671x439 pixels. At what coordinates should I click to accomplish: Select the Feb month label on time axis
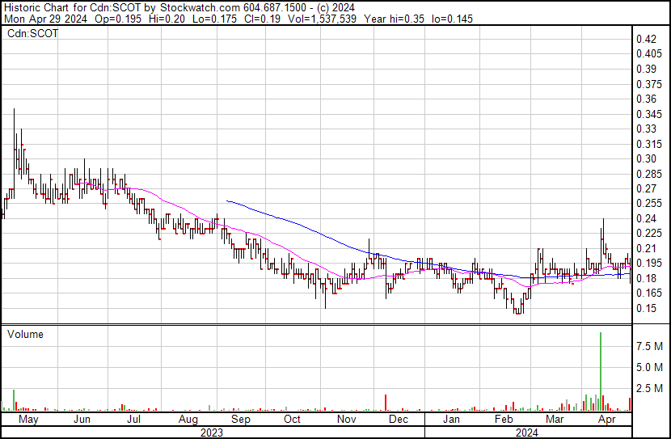point(504,420)
